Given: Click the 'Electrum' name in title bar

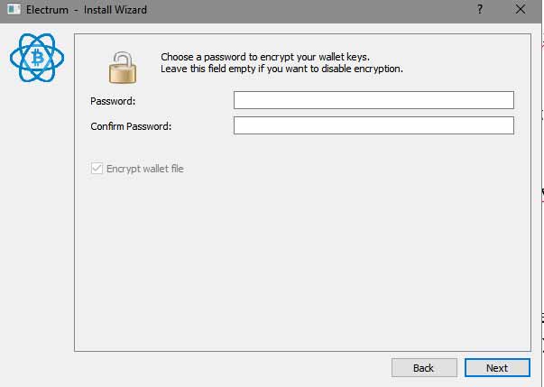Looking at the screenshot, I should click(47, 10).
